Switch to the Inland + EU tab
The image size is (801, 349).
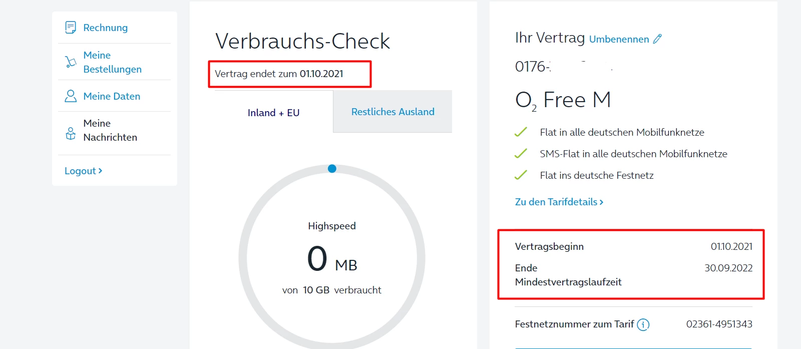click(273, 113)
